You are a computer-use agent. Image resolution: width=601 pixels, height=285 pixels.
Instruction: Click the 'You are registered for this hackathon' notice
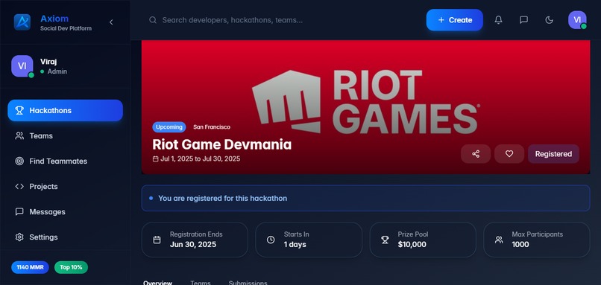(x=365, y=198)
